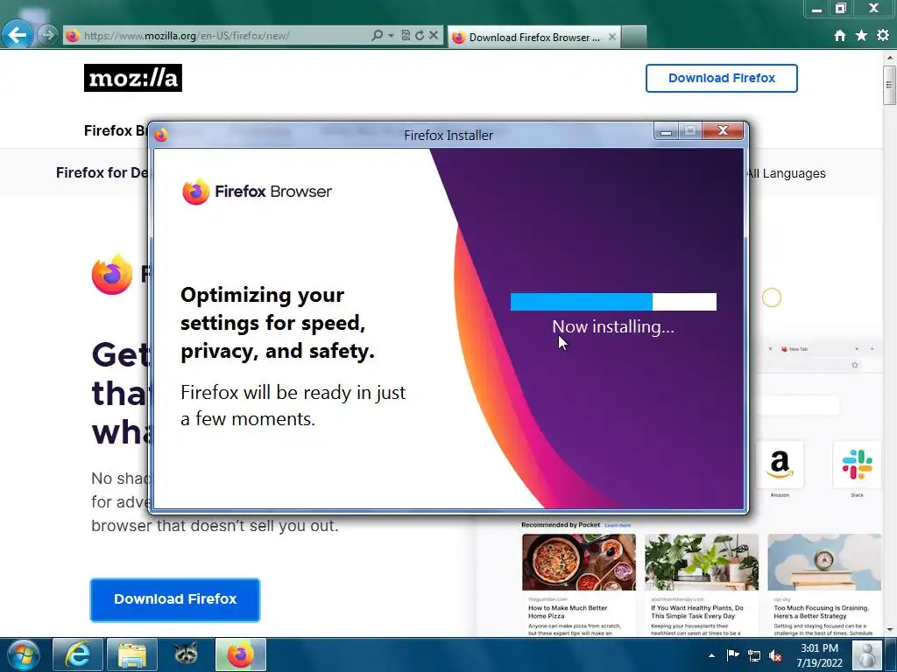Click the Slack shortcut tile
This screenshot has width=897, height=672.
(857, 465)
